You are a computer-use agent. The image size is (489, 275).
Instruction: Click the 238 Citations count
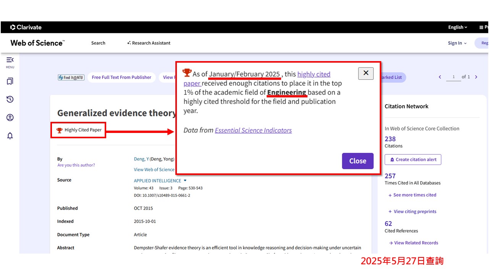pos(390,139)
